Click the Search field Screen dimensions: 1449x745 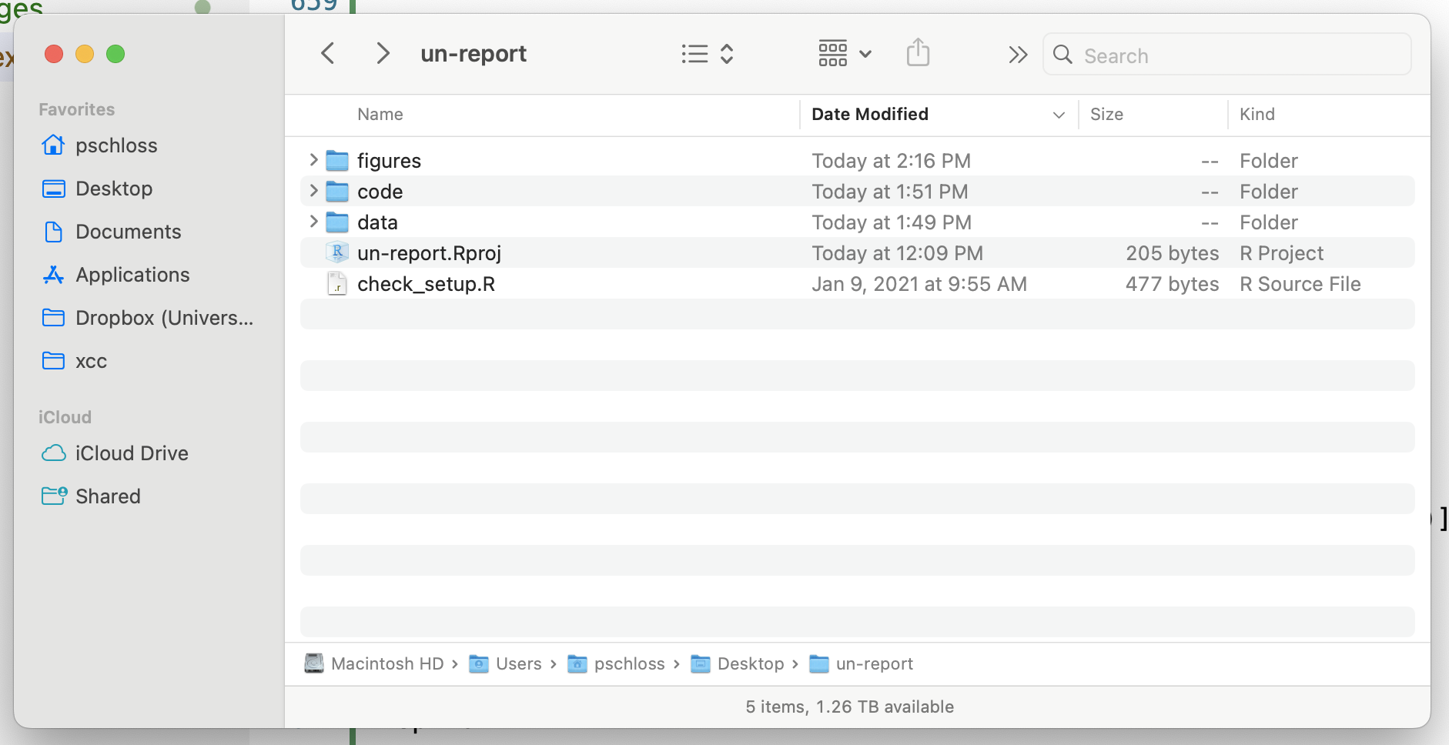(1226, 55)
